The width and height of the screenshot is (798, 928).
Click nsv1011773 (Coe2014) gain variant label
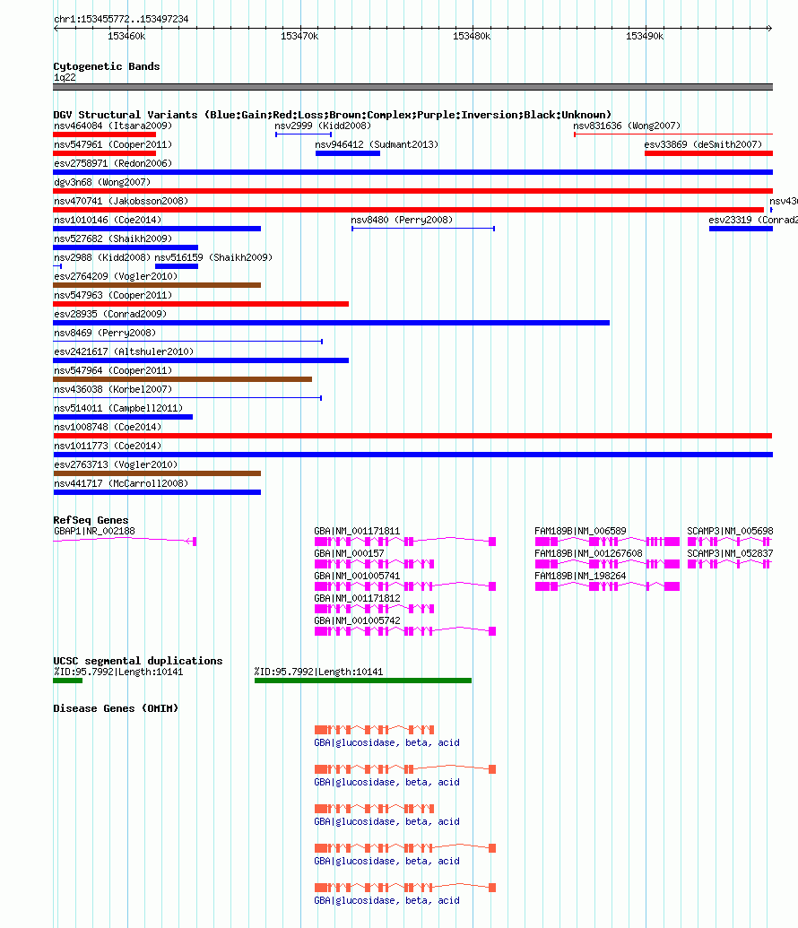point(108,447)
